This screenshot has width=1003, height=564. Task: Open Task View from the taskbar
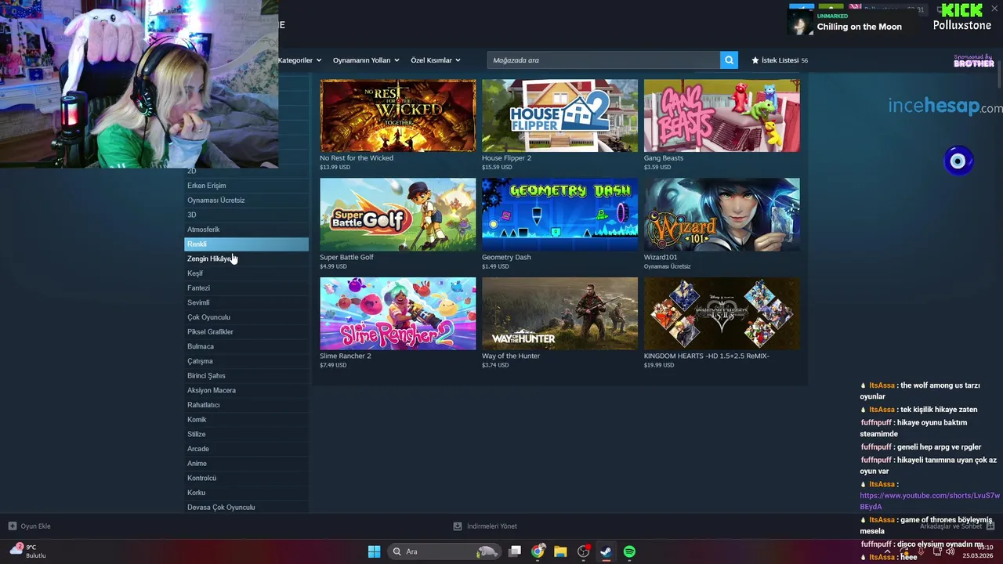pos(515,551)
